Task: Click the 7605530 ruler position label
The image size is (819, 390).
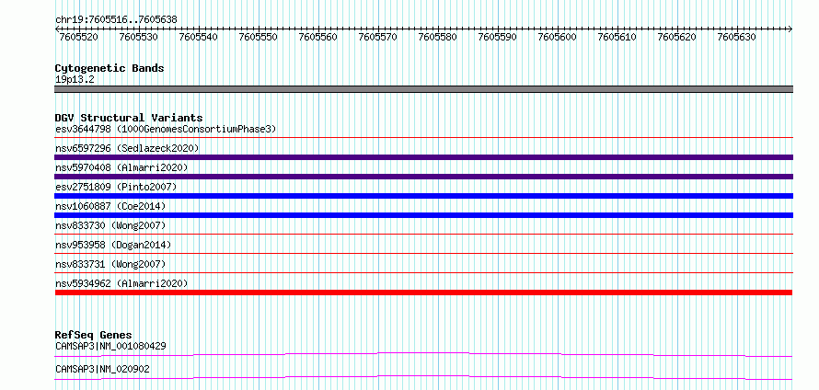Action: [138, 37]
